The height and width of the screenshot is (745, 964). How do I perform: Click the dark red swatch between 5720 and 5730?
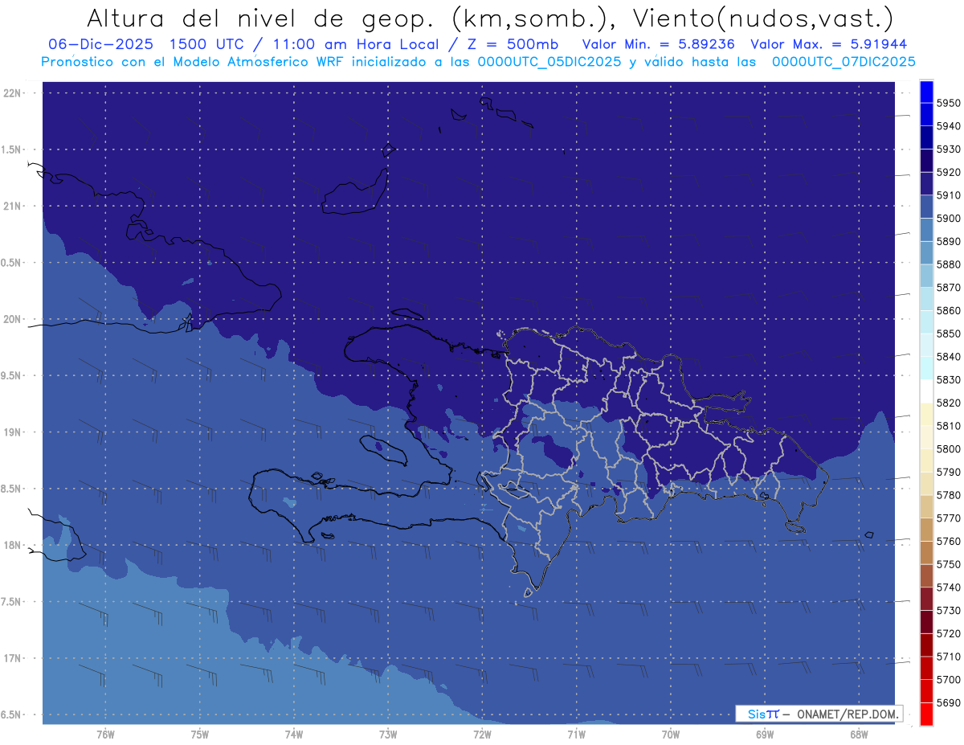(926, 622)
